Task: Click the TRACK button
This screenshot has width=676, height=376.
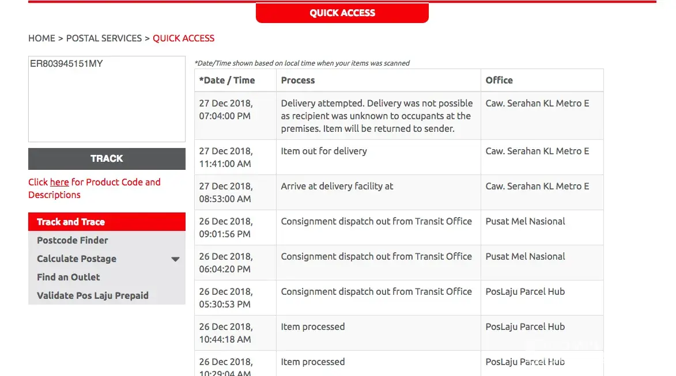Action: [x=107, y=158]
